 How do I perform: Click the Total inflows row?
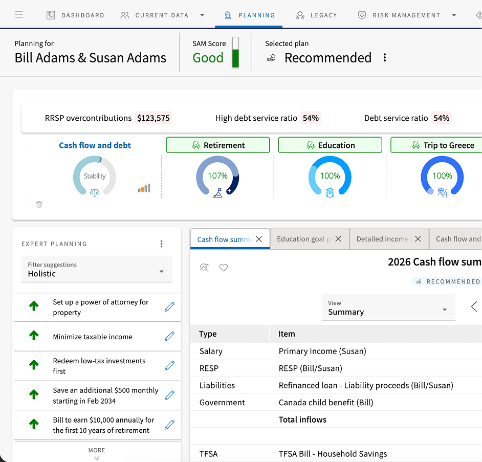point(336,420)
